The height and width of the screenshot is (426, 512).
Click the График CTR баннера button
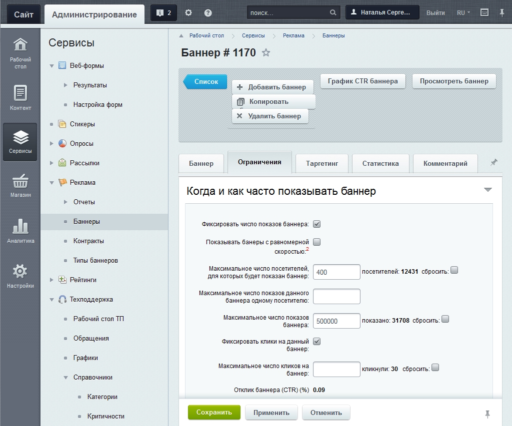click(362, 81)
